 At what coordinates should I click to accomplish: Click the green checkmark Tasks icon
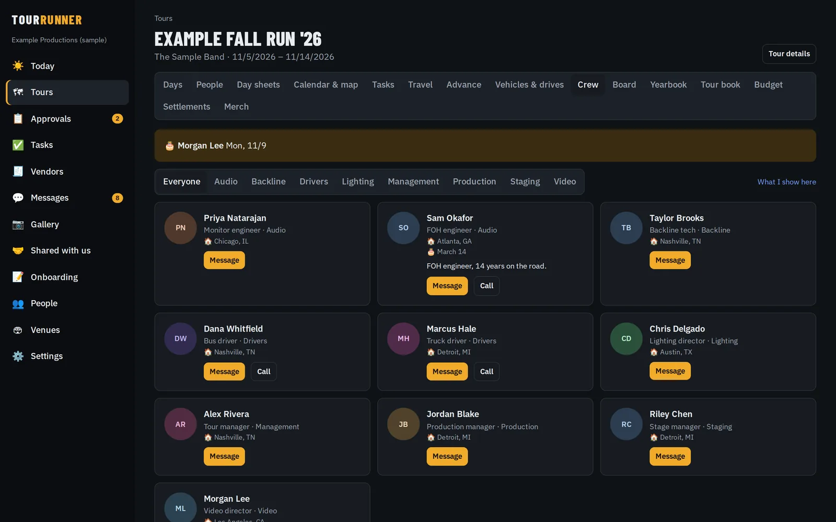point(18,145)
